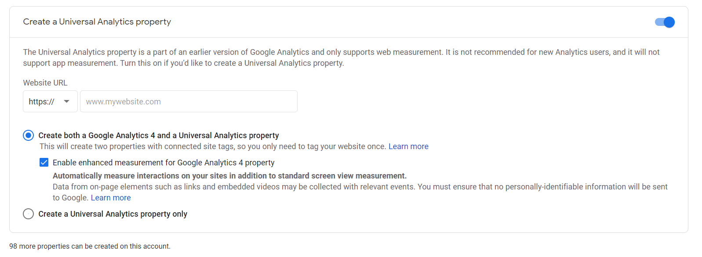
Task: Select Create both GA4 and Universal radio
Action: tap(28, 136)
